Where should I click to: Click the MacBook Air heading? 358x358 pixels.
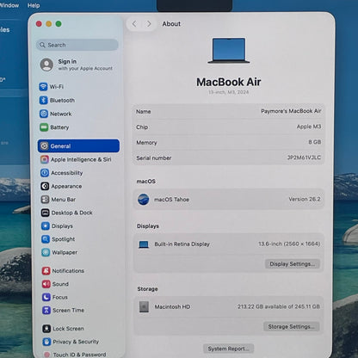point(229,82)
